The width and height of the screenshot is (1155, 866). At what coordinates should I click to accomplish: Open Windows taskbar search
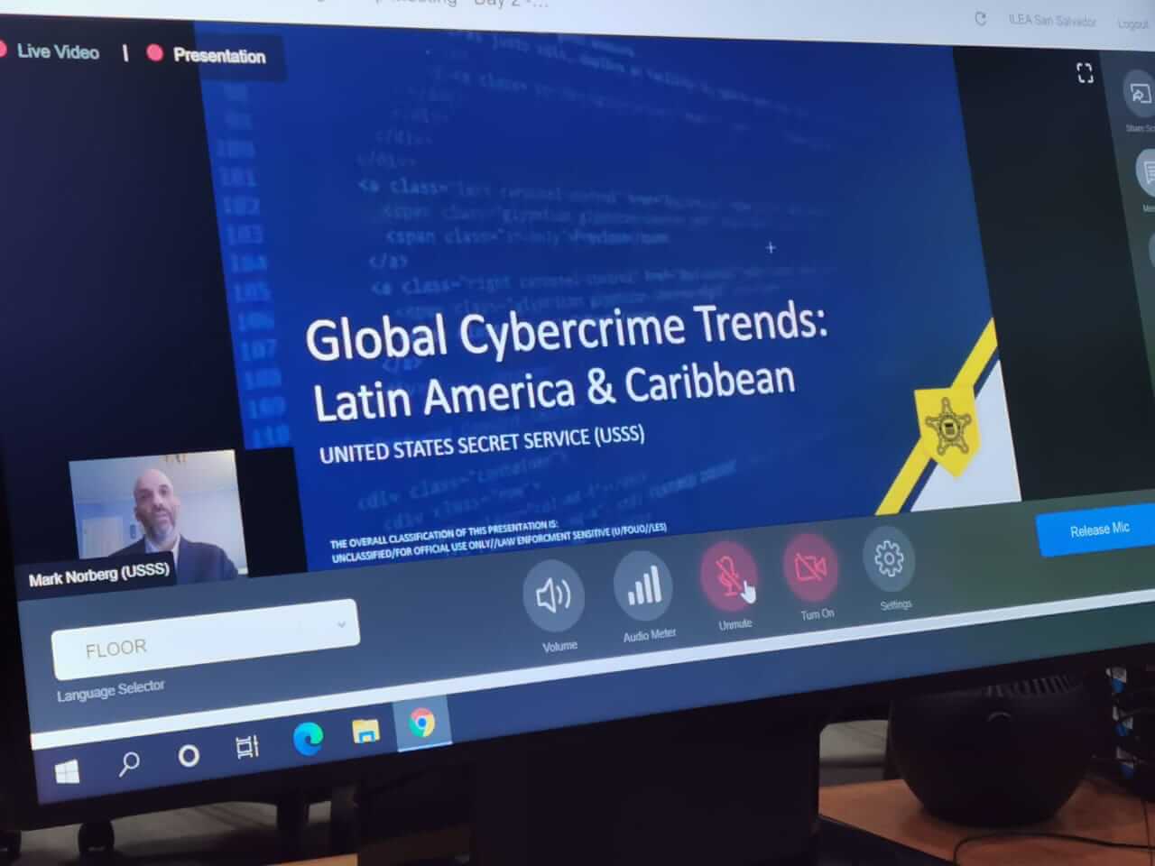point(129,764)
